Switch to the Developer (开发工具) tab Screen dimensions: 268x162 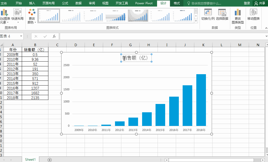(x=122, y=3)
